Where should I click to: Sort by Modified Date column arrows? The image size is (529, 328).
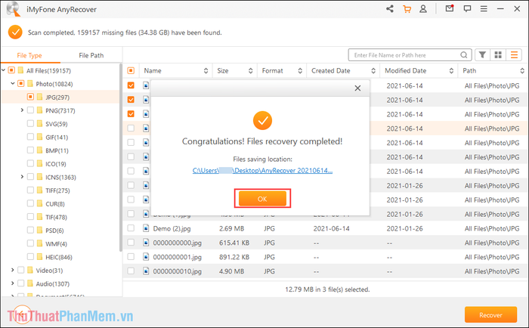(x=451, y=70)
